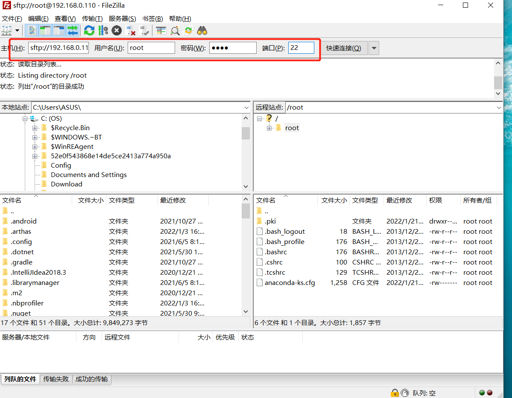Sort local files by 最近修改 column
The image size is (512, 398).
click(182, 200)
